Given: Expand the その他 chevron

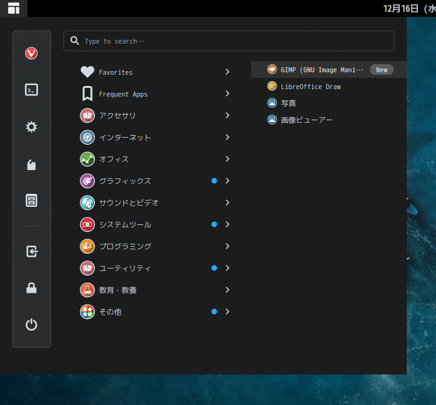Looking at the screenshot, I should (227, 312).
